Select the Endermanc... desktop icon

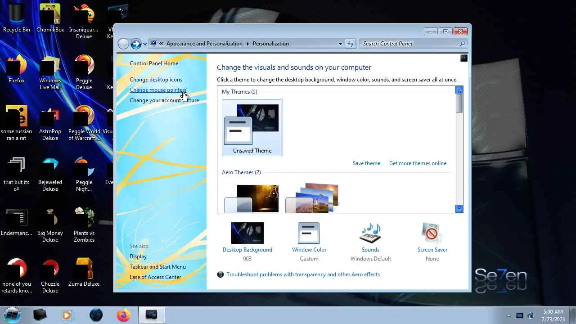pos(17,221)
